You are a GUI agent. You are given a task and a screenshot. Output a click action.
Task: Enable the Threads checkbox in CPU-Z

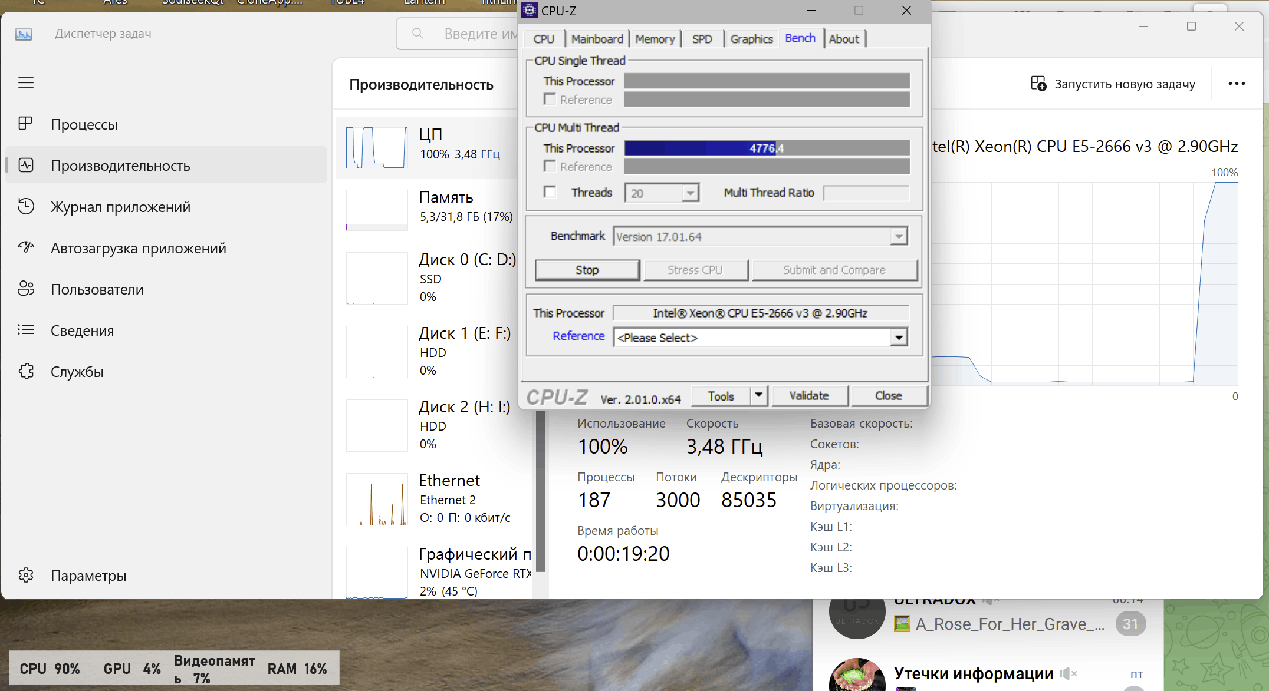pos(548,191)
